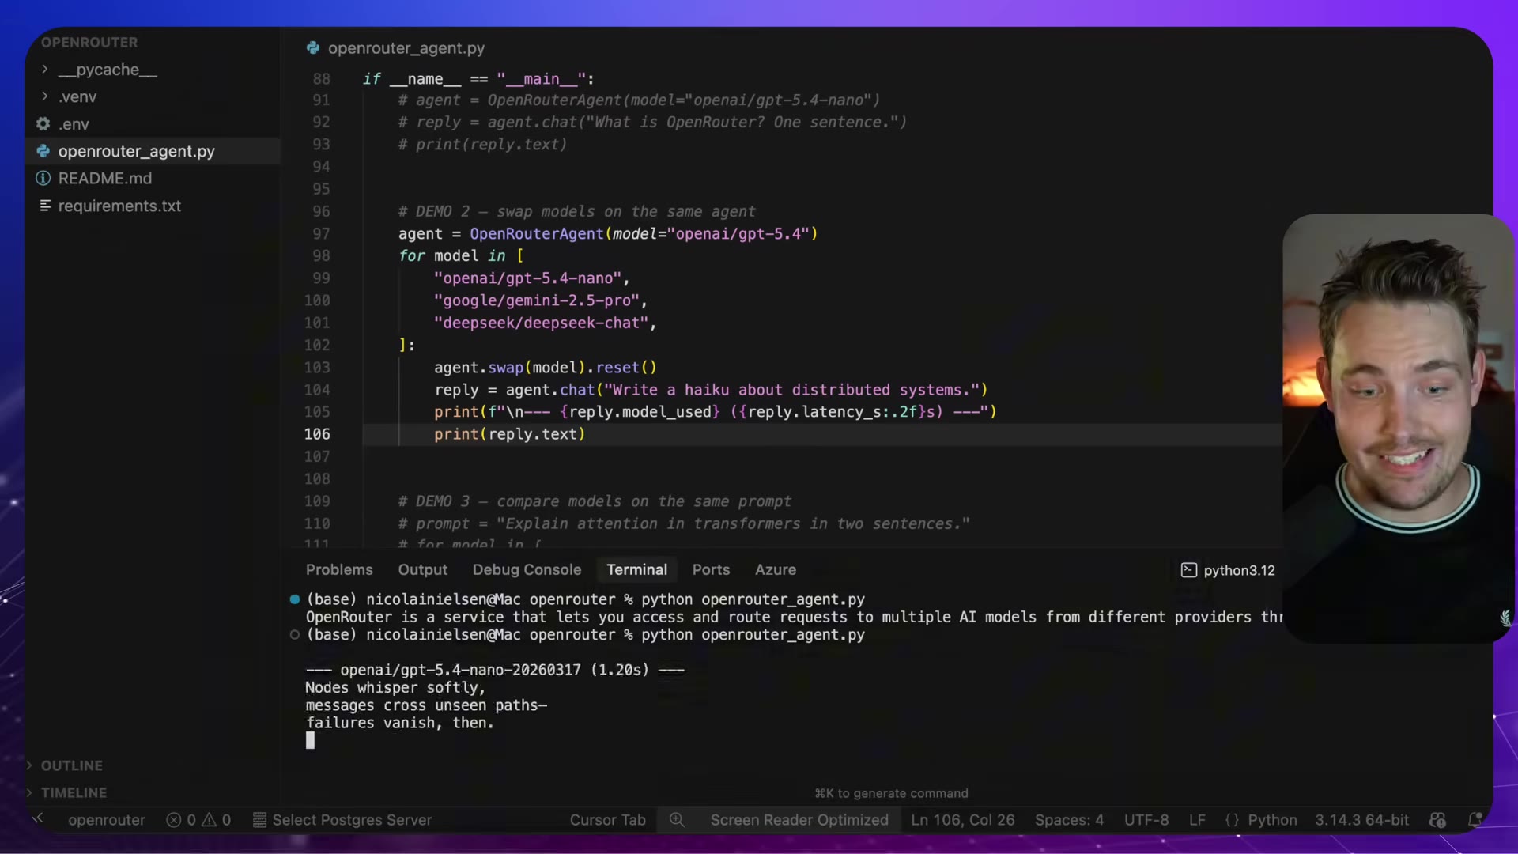Click the zoom magnifier icon in status bar

(x=677, y=820)
